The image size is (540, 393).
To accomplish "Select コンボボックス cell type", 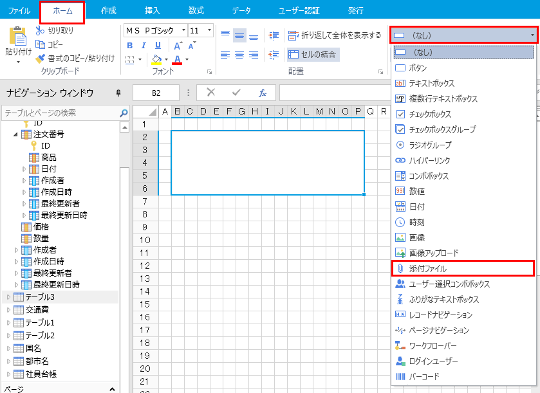I will pyautogui.click(x=463, y=176).
